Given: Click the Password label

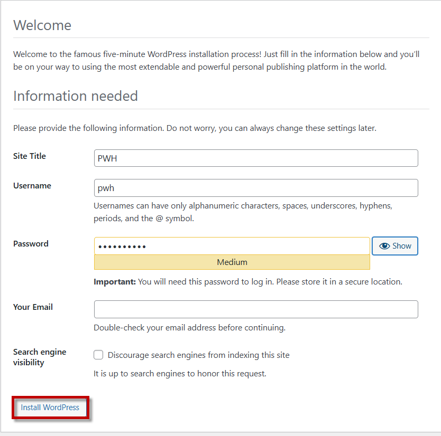Looking at the screenshot, I should coord(31,244).
